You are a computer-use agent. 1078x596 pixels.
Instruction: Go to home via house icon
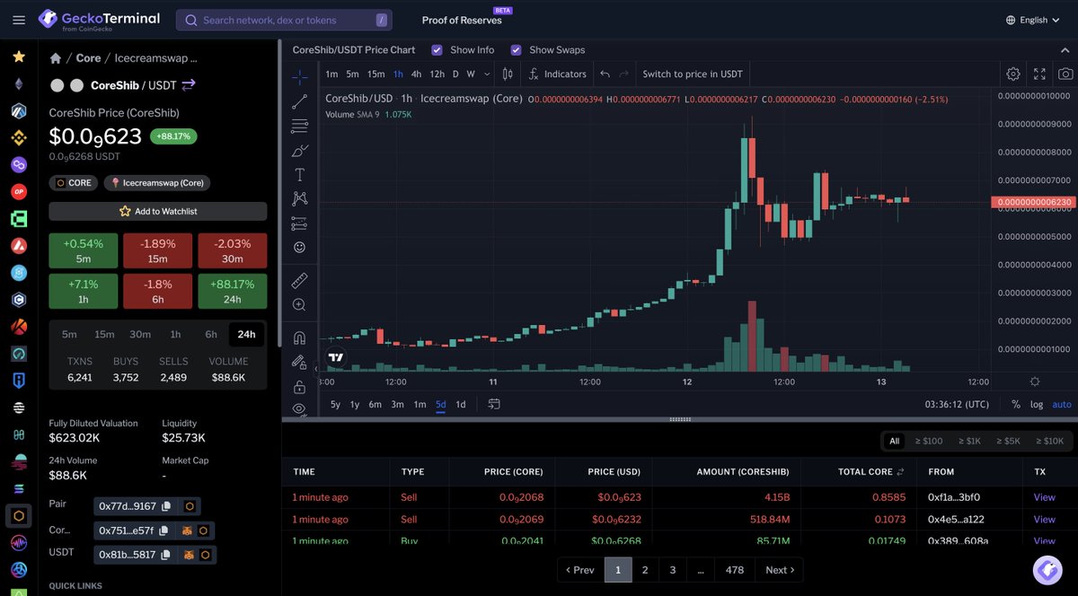click(x=56, y=57)
